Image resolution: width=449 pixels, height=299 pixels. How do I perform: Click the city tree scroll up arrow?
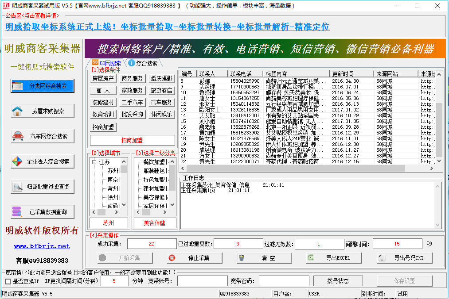124,161
